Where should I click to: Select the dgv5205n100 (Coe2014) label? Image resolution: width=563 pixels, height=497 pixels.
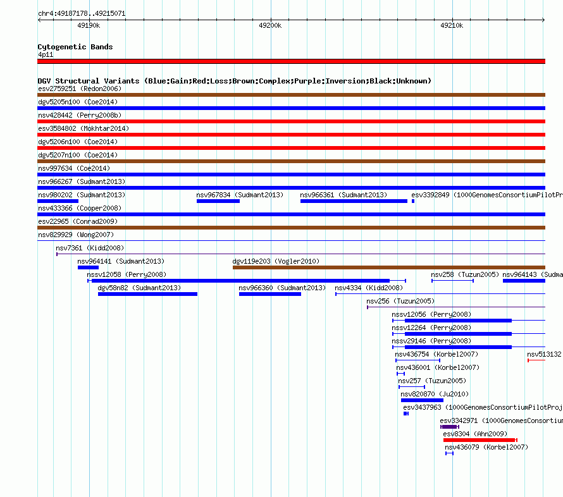point(78,102)
